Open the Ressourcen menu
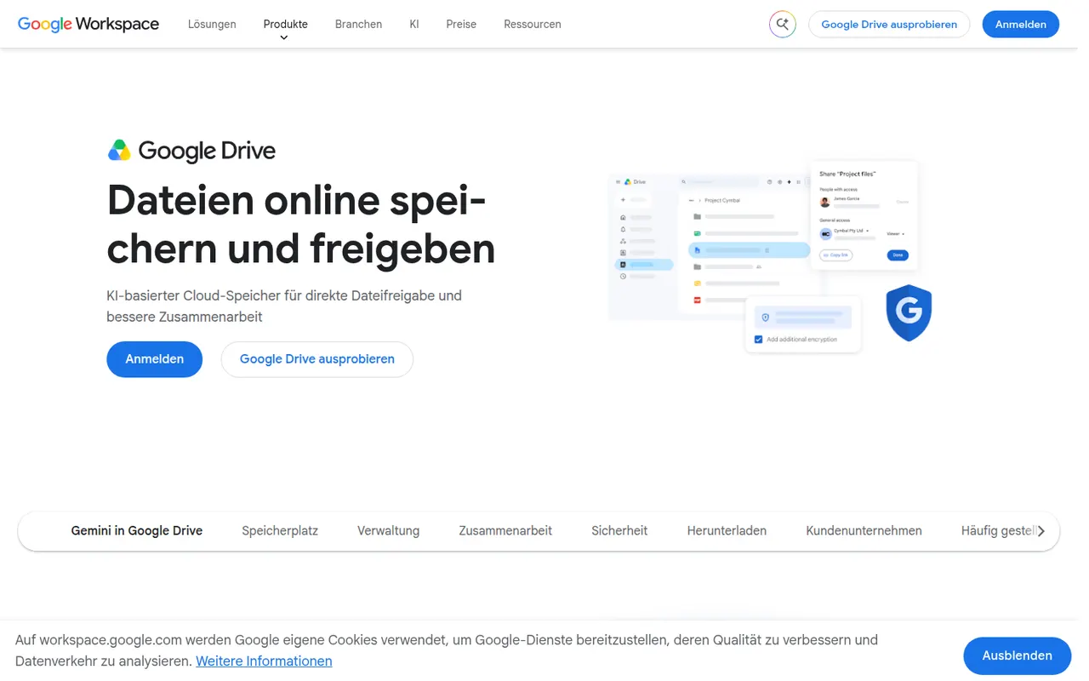The height and width of the screenshot is (681, 1089). (x=533, y=25)
